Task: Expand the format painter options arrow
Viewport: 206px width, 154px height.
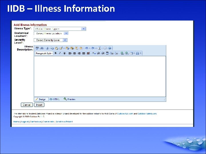Action: point(64,48)
